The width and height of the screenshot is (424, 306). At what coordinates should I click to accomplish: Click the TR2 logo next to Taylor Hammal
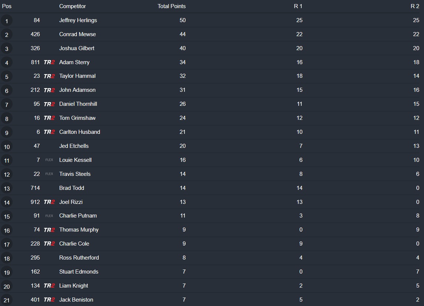tap(49, 76)
